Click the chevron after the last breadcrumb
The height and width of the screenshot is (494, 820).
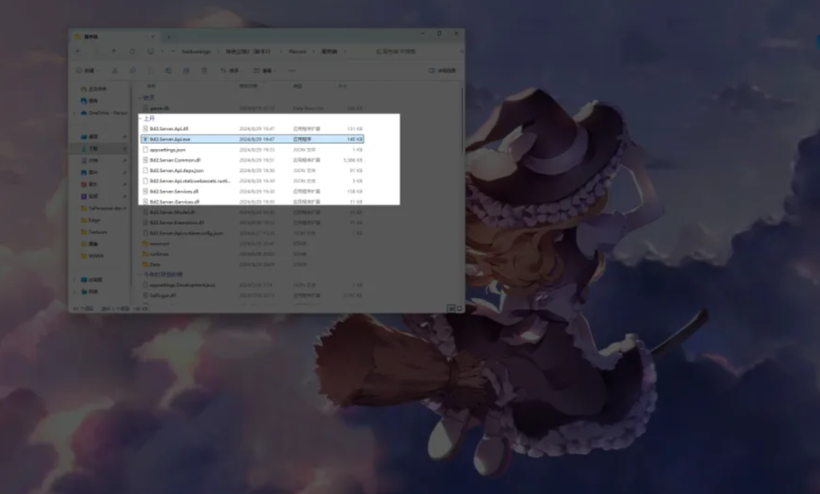[x=344, y=51]
